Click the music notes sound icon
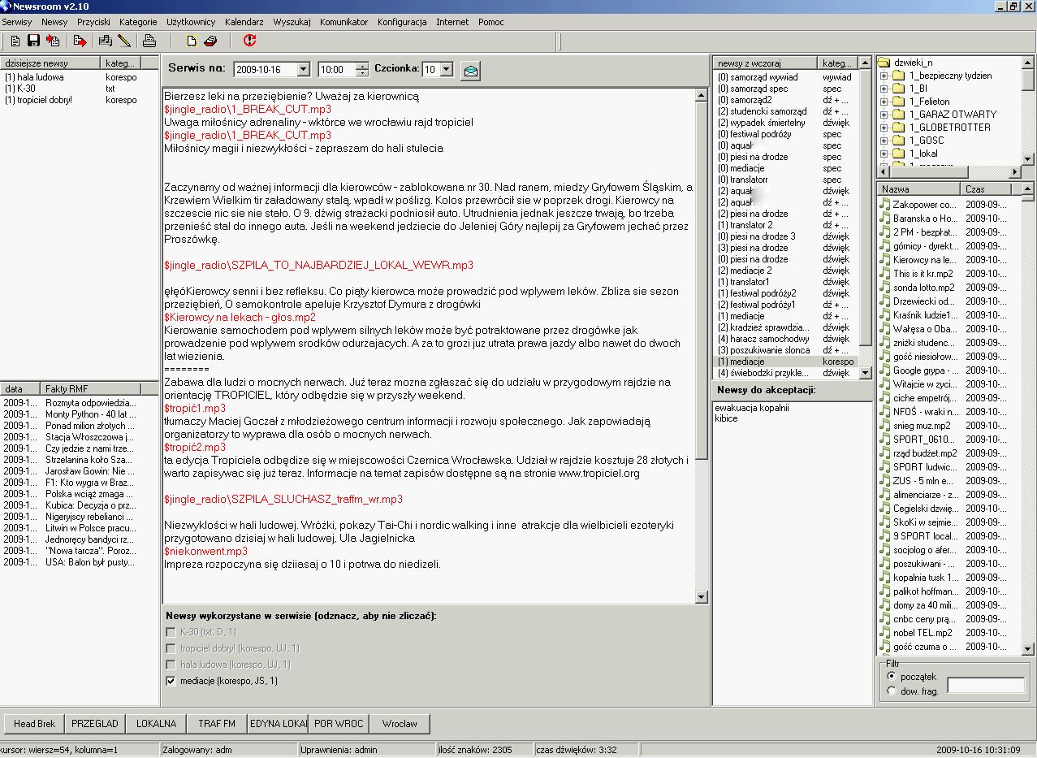Image resolution: width=1037 pixels, height=758 pixels. [x=106, y=41]
